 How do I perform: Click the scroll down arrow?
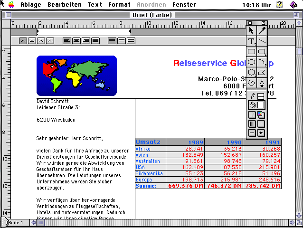[299, 216]
